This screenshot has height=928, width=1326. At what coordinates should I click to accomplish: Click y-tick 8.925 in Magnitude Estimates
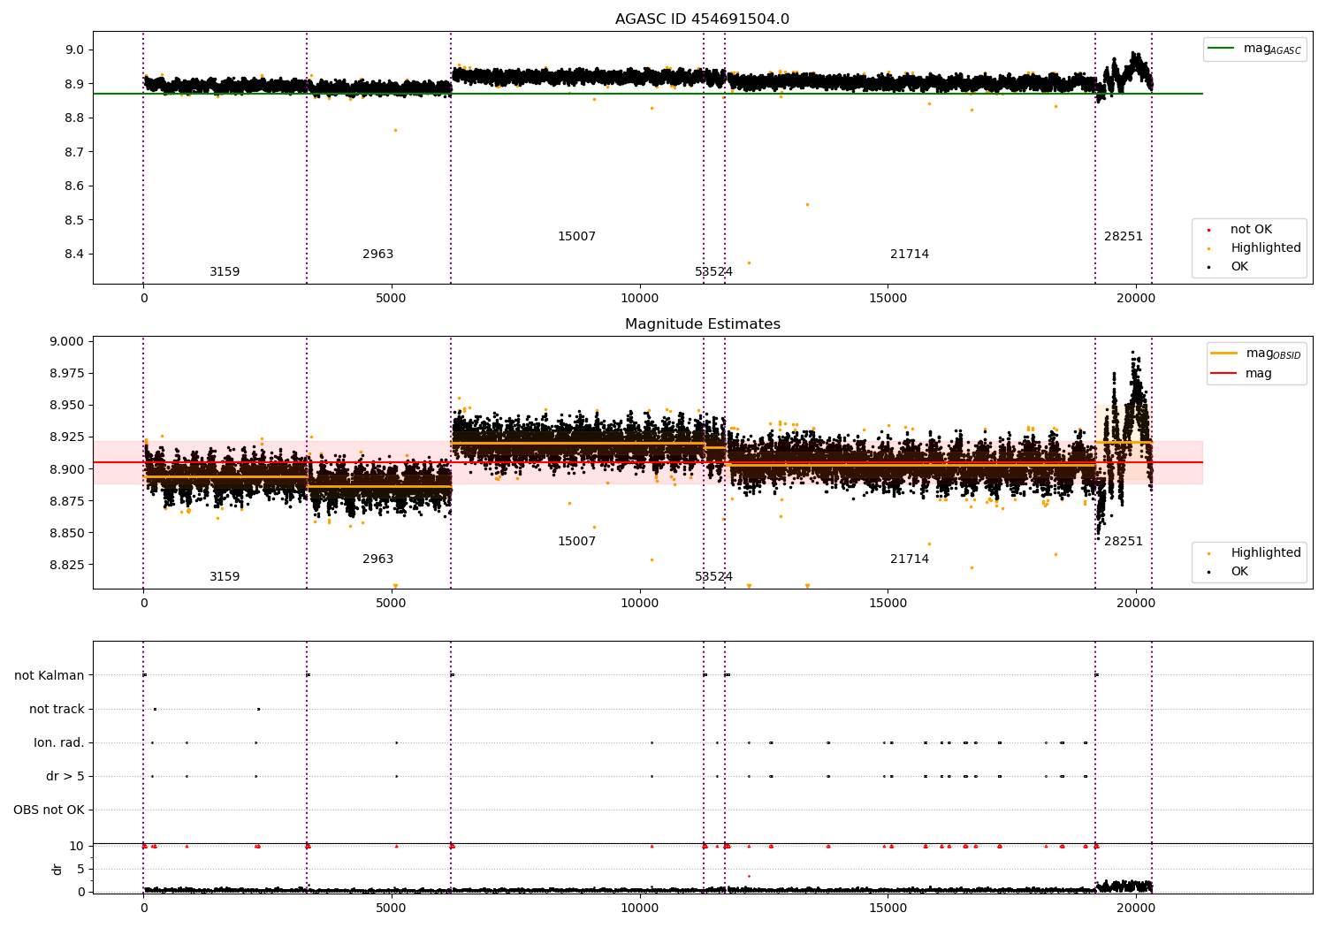(x=67, y=437)
